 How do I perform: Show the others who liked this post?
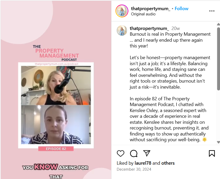(x=168, y=163)
